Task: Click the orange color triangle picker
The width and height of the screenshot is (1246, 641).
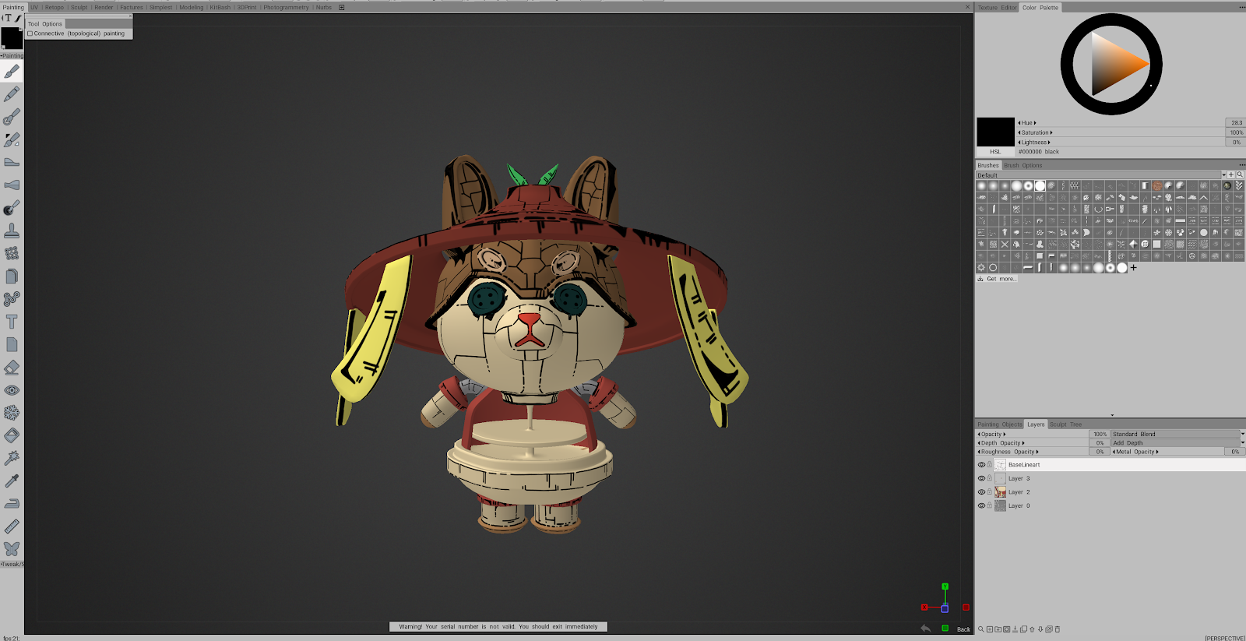Action: (x=1115, y=64)
